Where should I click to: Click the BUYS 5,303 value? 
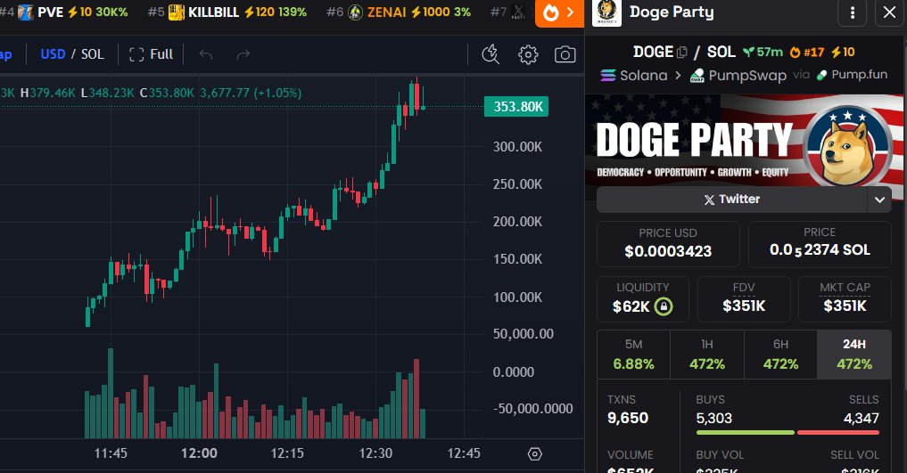(713, 418)
